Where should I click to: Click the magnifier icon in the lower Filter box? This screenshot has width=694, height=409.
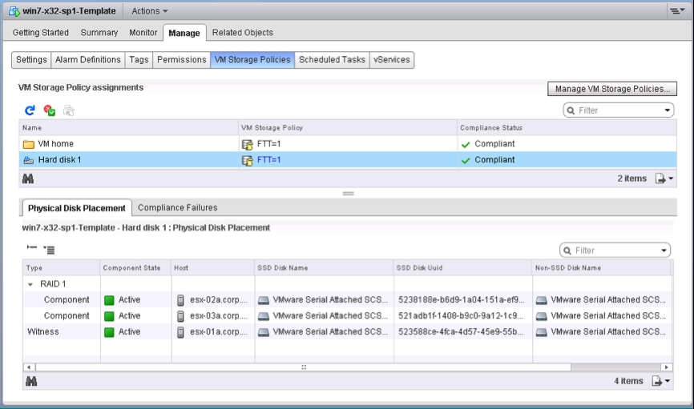567,251
